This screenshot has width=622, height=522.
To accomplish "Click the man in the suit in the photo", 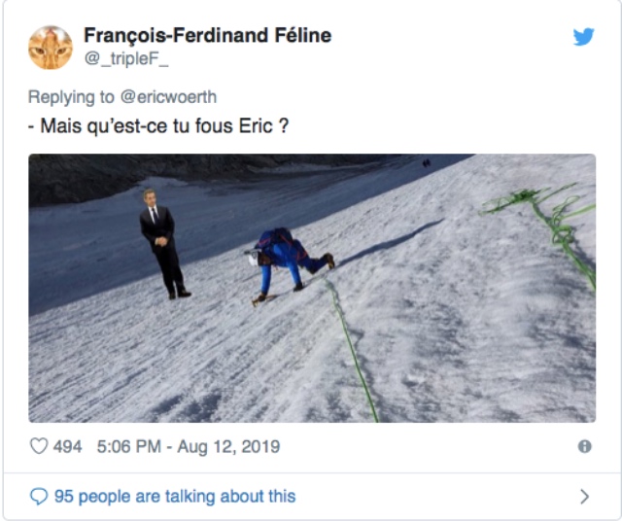I will (162, 244).
